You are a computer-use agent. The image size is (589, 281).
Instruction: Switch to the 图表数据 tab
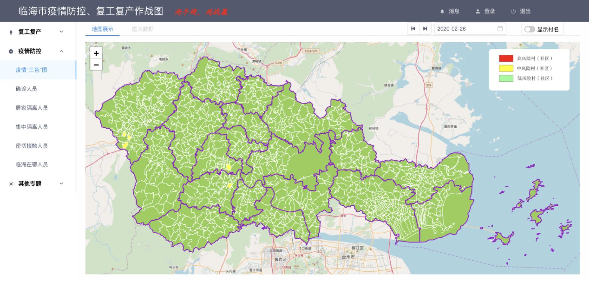[x=143, y=29]
